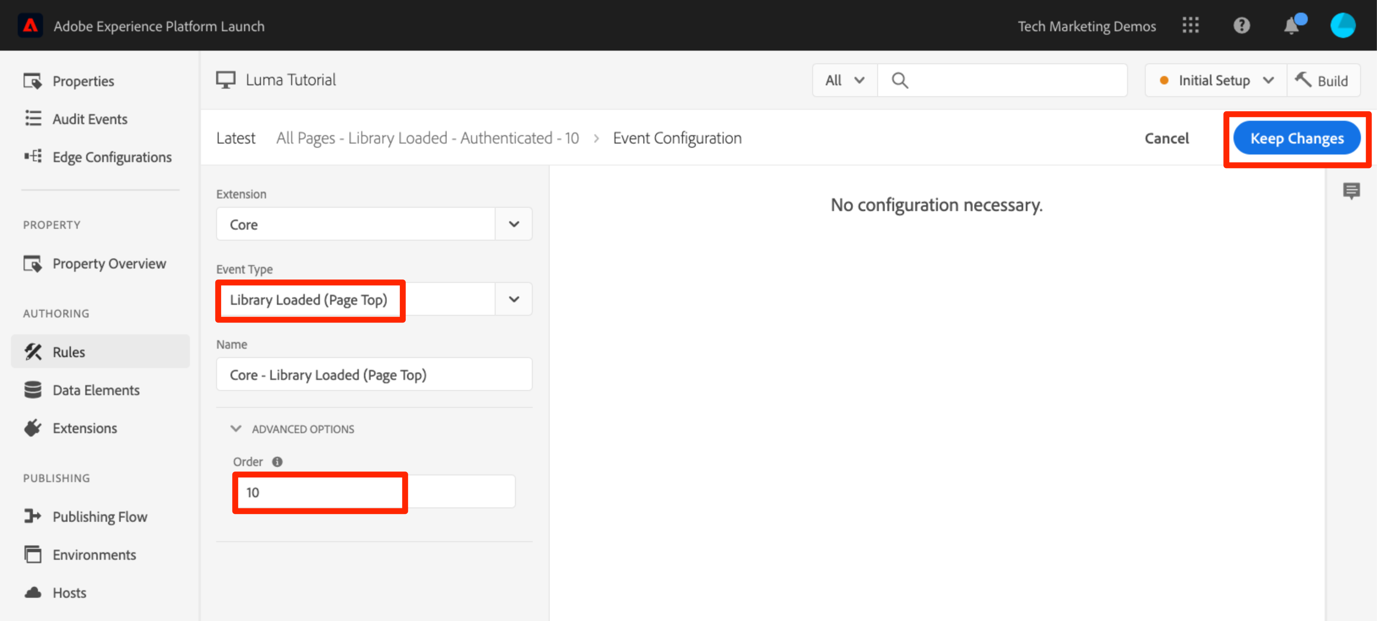Image resolution: width=1377 pixels, height=621 pixels.
Task: Go to Data Elements in sidebar
Action: click(x=96, y=390)
